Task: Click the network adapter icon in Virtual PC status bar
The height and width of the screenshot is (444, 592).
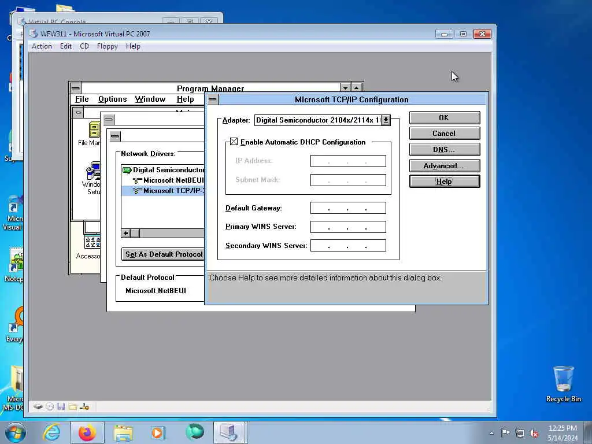Action: tap(84, 406)
